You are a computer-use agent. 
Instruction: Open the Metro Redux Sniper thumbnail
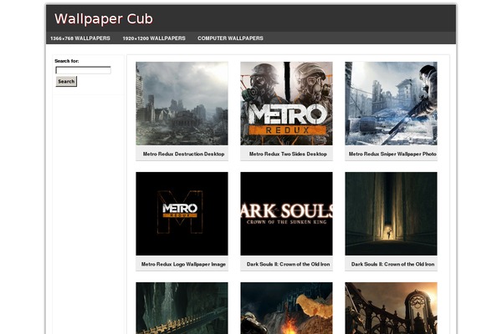coord(391,104)
